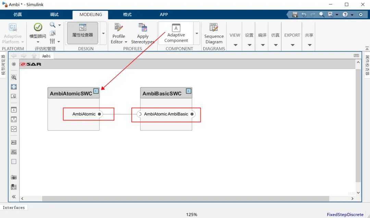Click the AmbiAtomic port on AmbiAtomicSWC
Viewport: 370px width, 218px height.
point(99,114)
